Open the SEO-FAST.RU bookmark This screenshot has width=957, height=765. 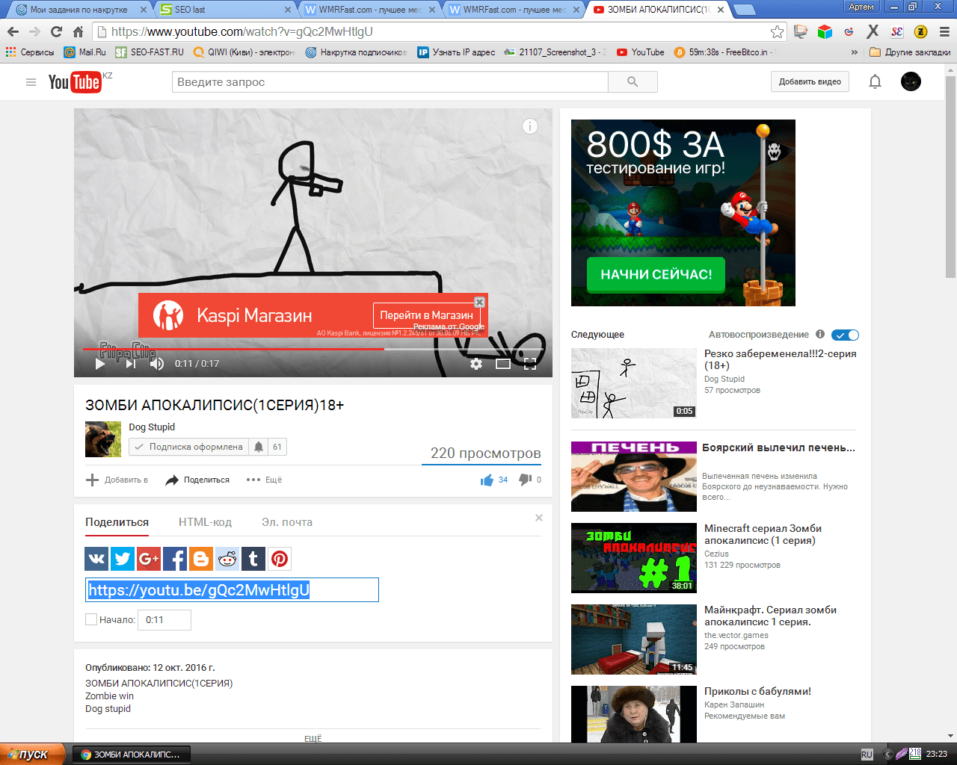(150, 52)
